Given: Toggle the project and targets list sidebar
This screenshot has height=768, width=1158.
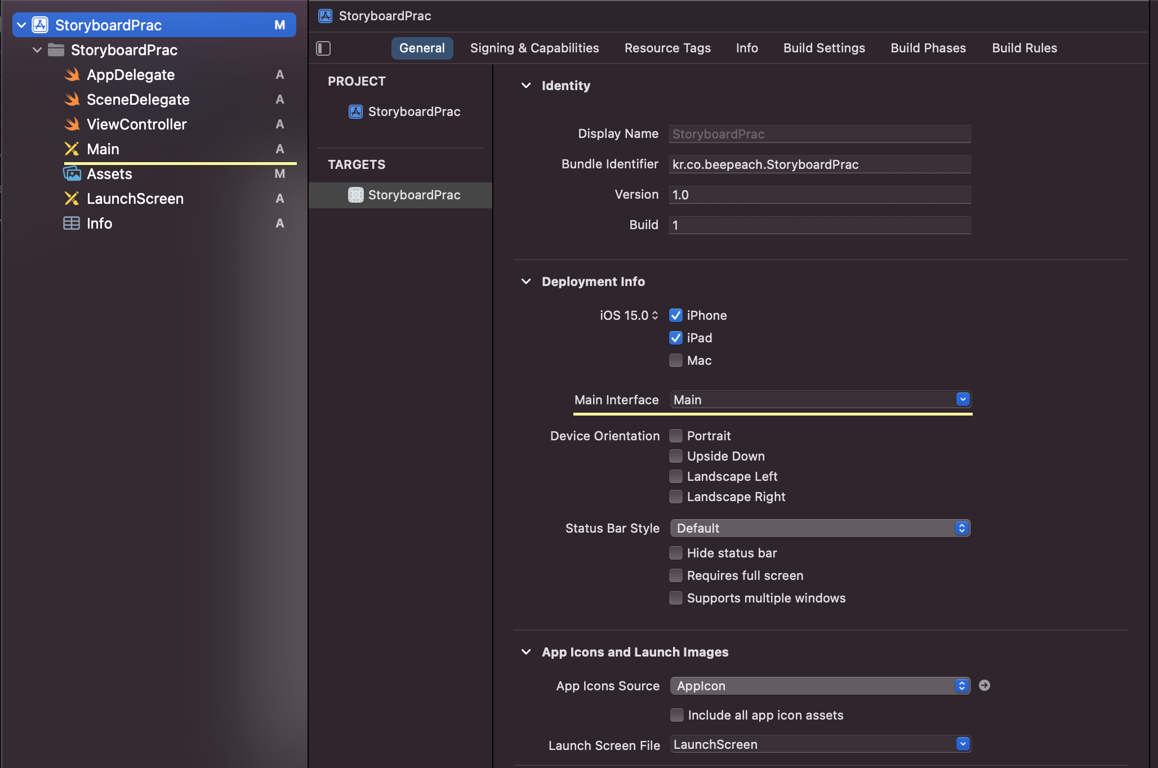Looking at the screenshot, I should click(x=323, y=48).
